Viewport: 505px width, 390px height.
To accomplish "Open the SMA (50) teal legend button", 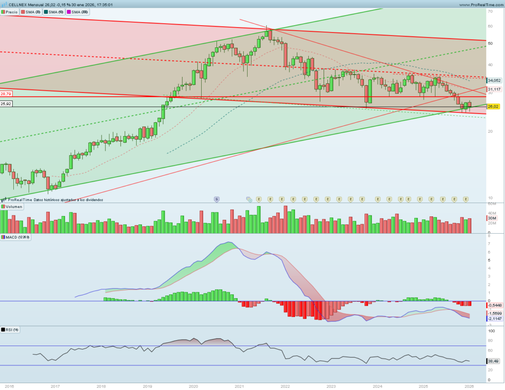I will [54, 12].
